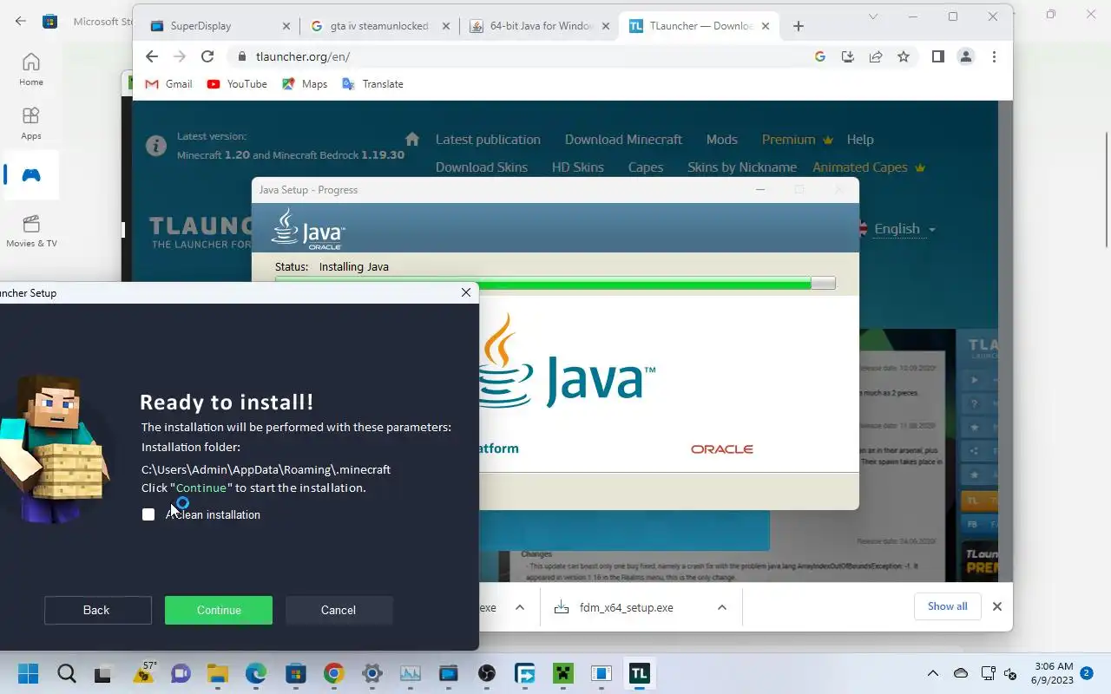Open the clock showing 3:06 AM
Screen dimensions: 1111x694
(1054, 673)
